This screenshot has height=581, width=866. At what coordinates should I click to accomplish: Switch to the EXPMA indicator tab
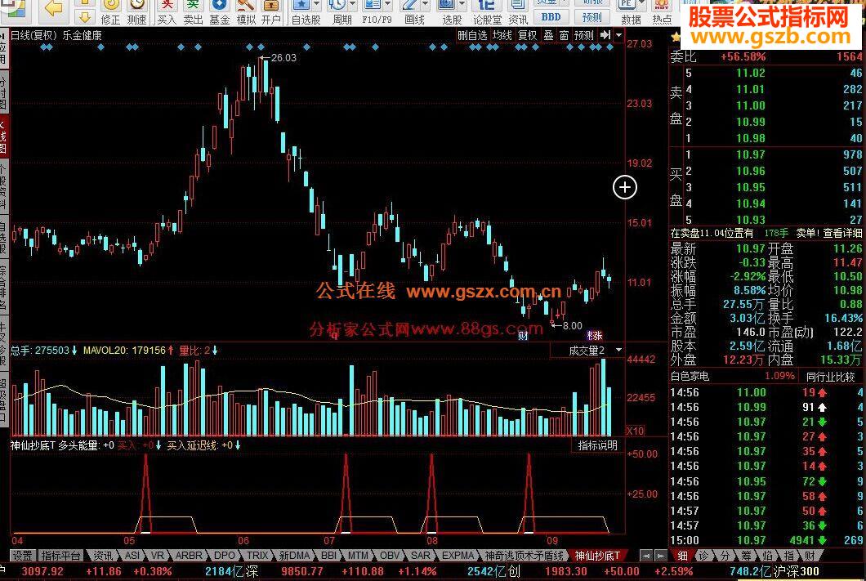pyautogui.click(x=458, y=555)
